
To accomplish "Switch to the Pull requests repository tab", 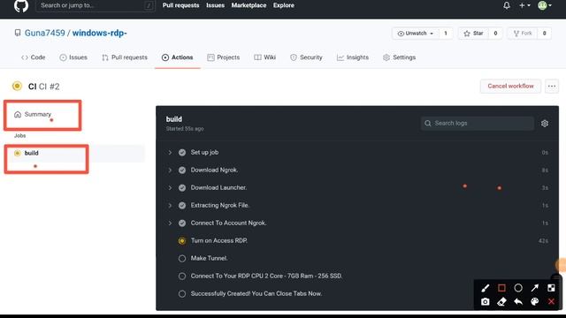I will pos(125,57).
